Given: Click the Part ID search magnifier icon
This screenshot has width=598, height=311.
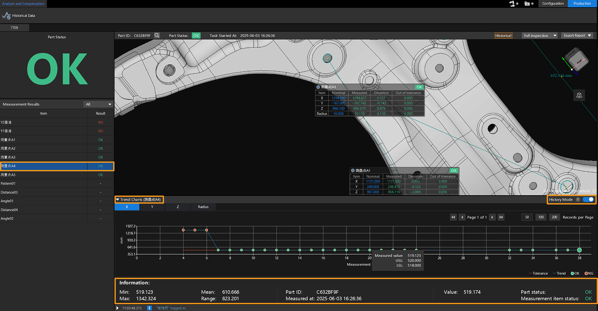Looking at the screenshot, I should tap(157, 36).
